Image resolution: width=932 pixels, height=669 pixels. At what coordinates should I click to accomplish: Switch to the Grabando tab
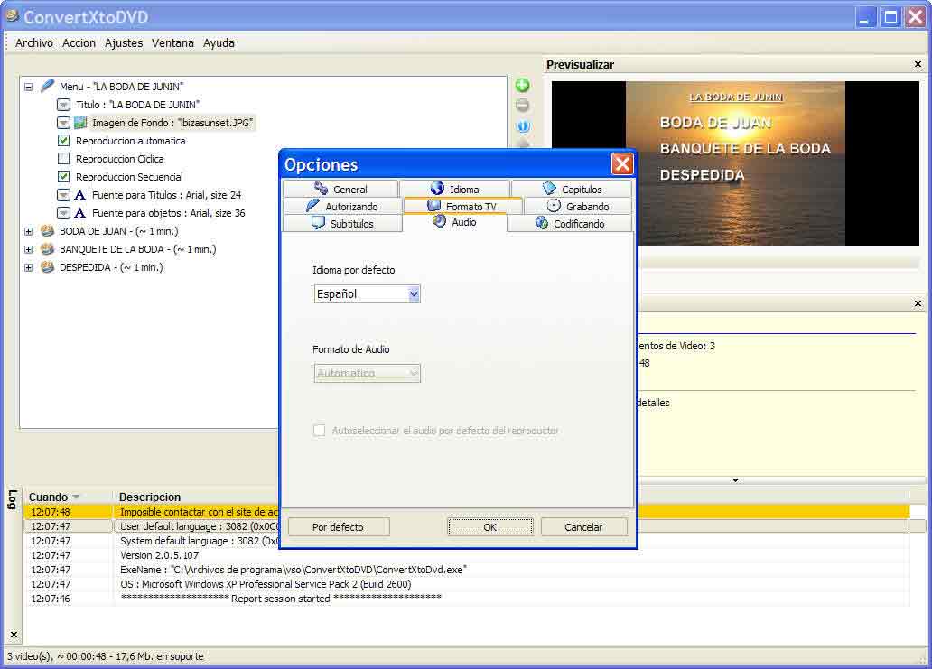(x=578, y=206)
